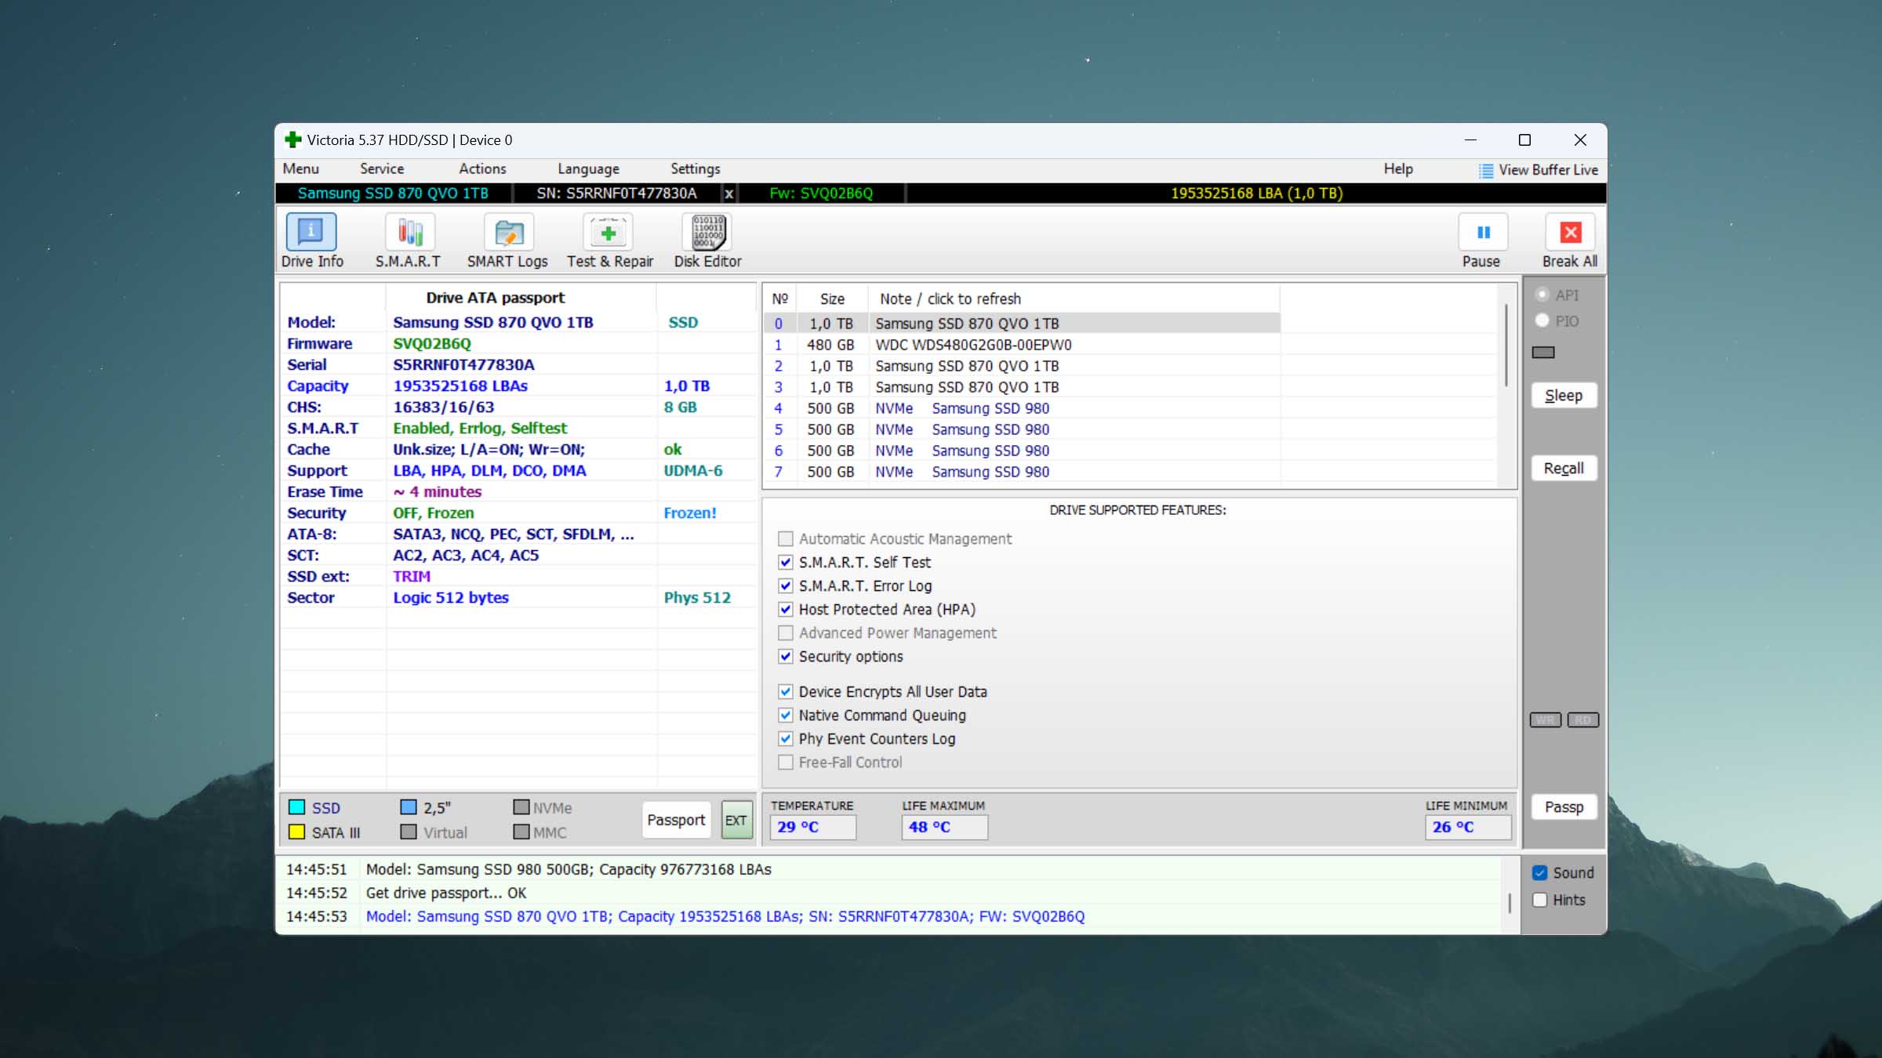Click the gray NVMe color swatch
Viewport: 1882px width, 1058px height.
point(521,807)
